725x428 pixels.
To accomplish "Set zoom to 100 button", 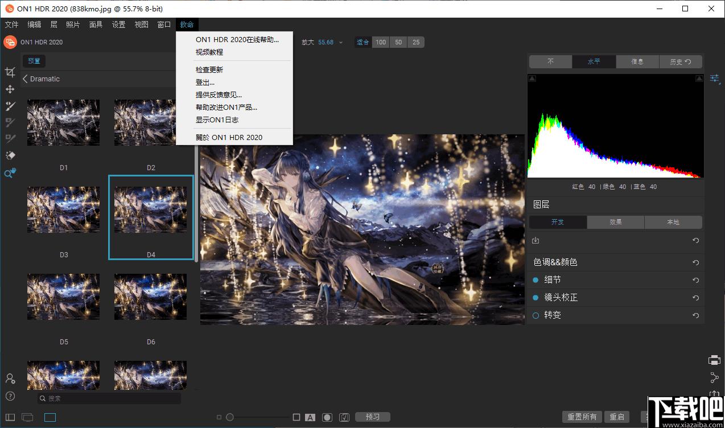I will tap(381, 42).
